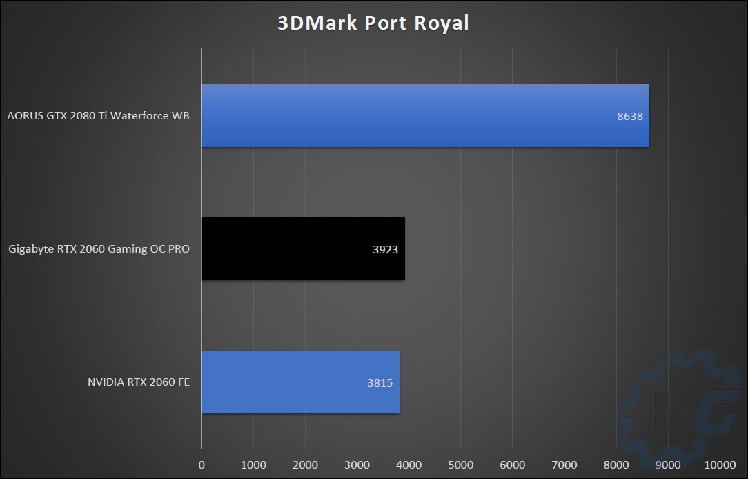Image resolution: width=748 pixels, height=479 pixels.
Task: Click the axis label 8000
Action: click(616, 465)
